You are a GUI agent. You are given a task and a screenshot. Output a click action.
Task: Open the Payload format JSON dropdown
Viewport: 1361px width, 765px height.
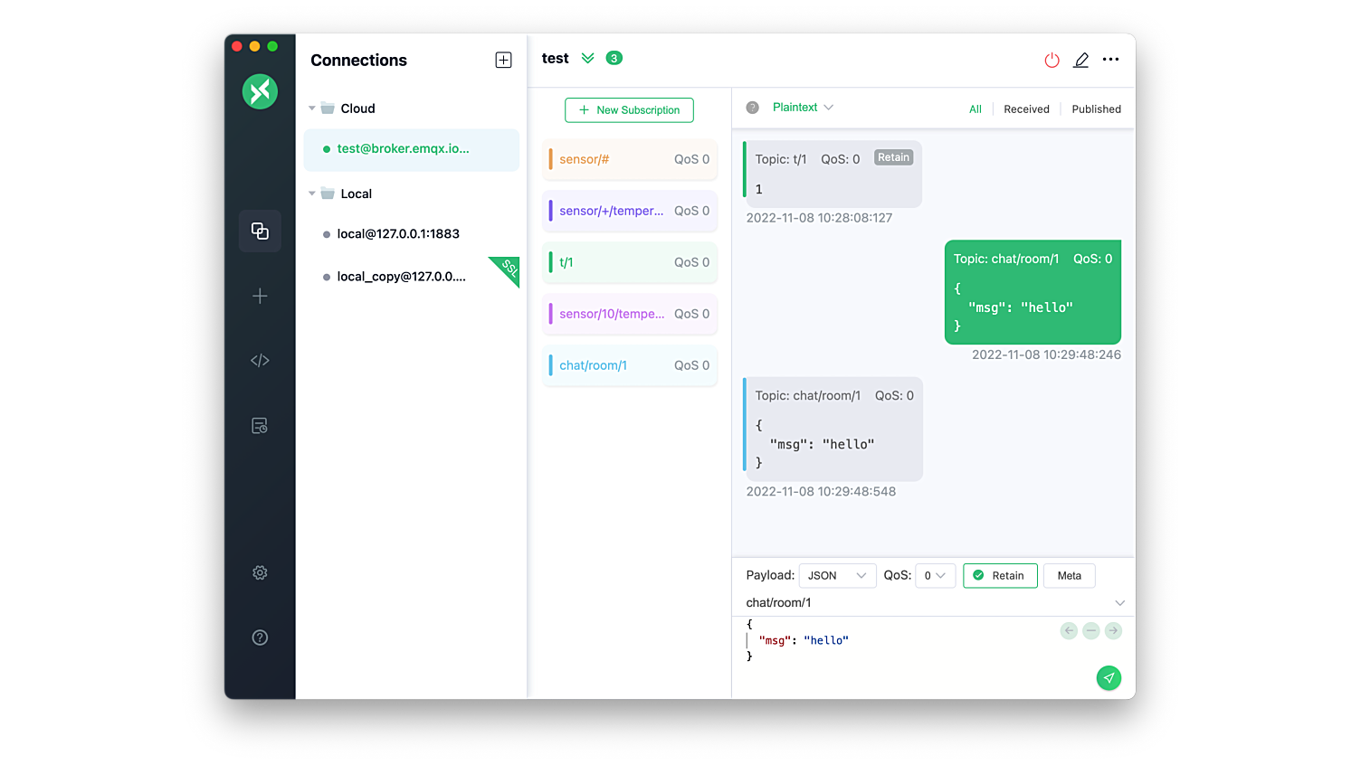coord(837,575)
